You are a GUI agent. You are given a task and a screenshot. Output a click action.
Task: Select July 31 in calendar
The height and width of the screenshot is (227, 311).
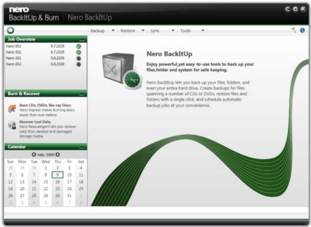point(69,196)
